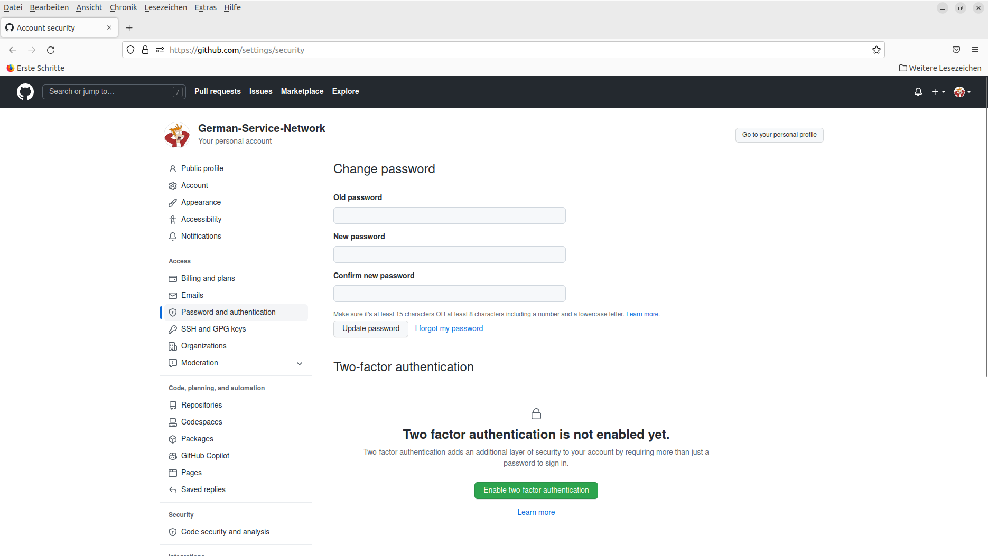Open the Bearbeiten menu

49,7
